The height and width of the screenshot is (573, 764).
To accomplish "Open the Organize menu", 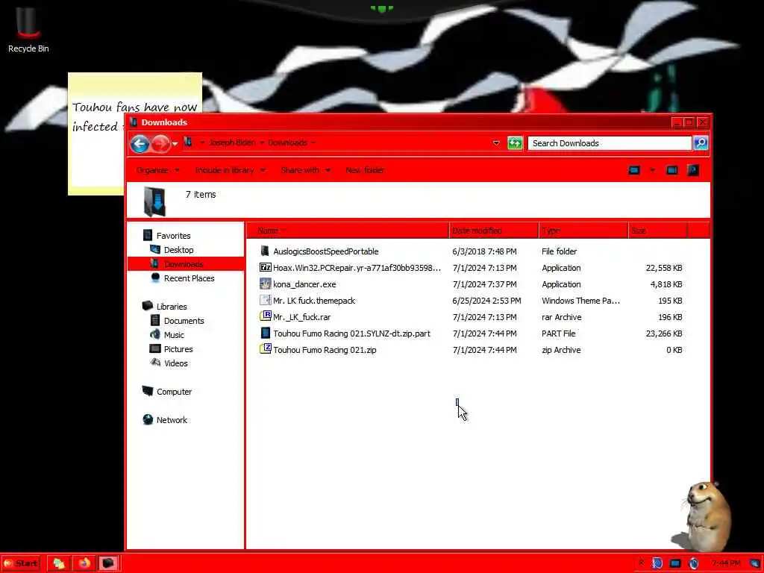I will click(158, 170).
